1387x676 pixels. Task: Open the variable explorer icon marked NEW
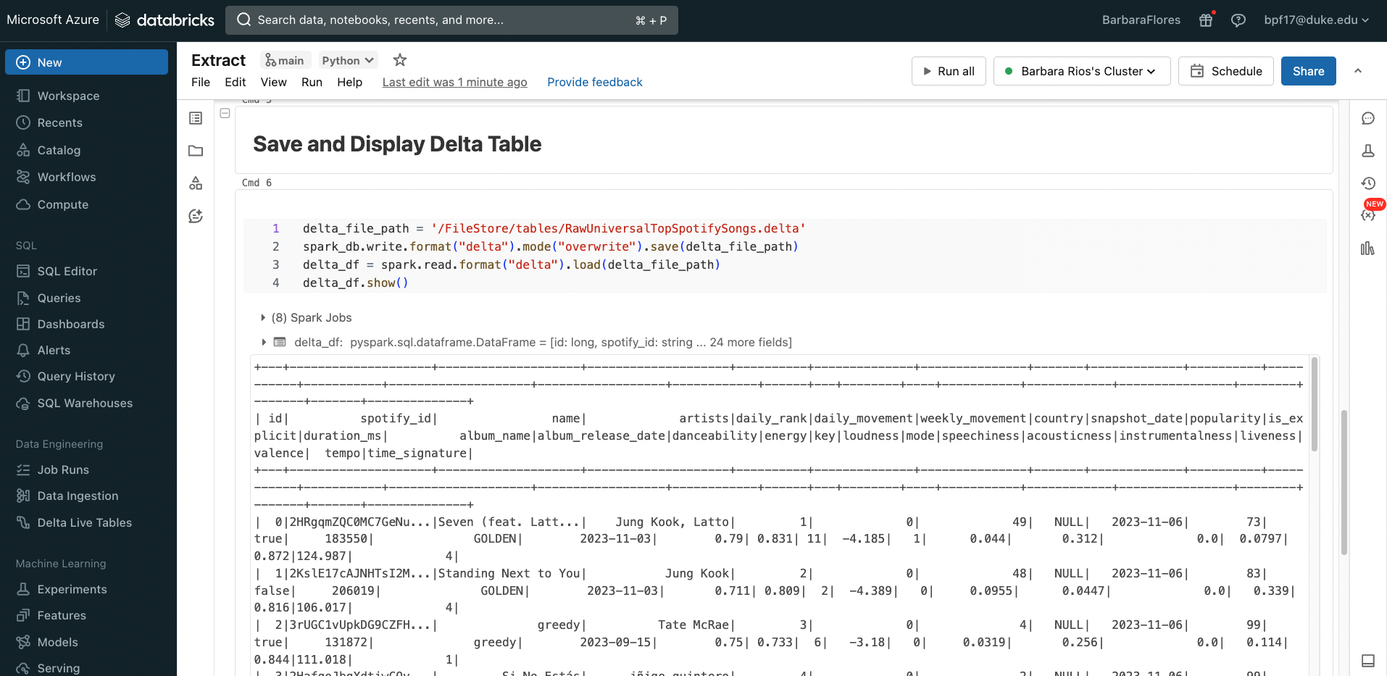tap(1368, 215)
